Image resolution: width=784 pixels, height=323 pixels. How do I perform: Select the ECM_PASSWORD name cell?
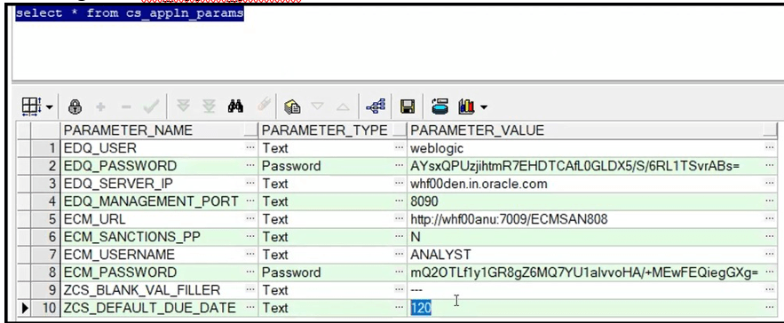click(159, 272)
